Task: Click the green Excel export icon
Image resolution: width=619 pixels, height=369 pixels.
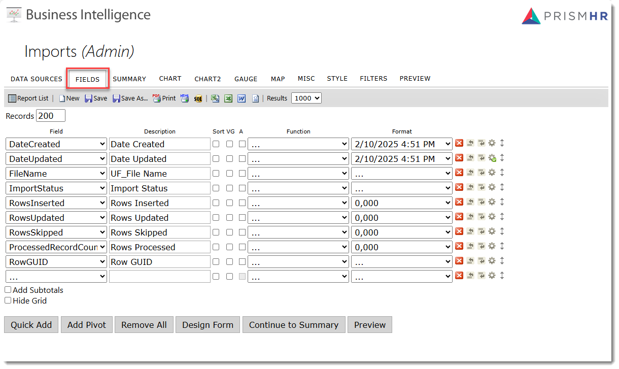Action: pos(228,98)
